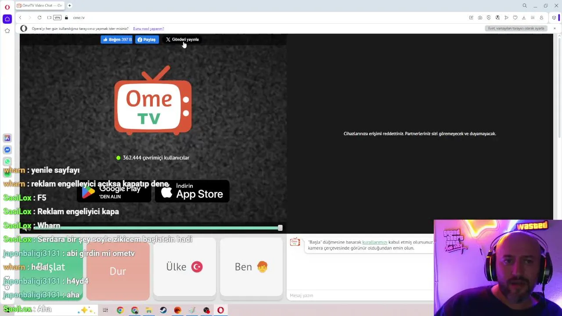562x316 pixels.
Task: Click the Facebook Paylaş button
Action: [147, 39]
